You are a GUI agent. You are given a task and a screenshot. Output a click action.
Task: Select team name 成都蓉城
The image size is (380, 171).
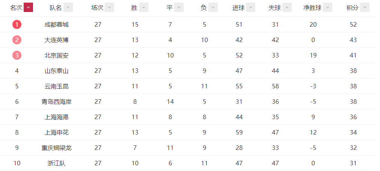pyautogui.click(x=56, y=24)
